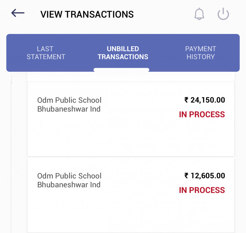Click the rupee symbol beside 24,150.00
246x233 pixels.
186,100
